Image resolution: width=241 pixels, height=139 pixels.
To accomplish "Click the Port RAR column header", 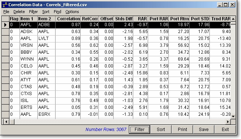I will 159,19.
